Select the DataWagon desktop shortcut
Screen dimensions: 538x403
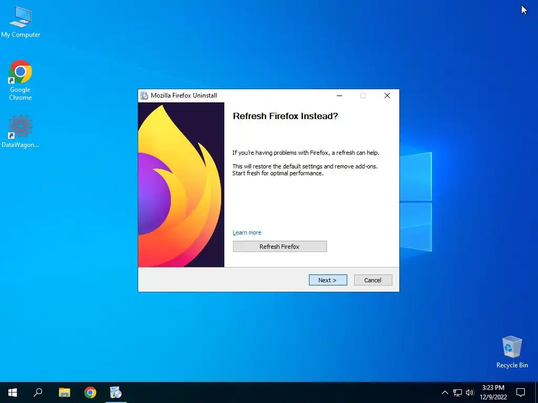[20, 131]
